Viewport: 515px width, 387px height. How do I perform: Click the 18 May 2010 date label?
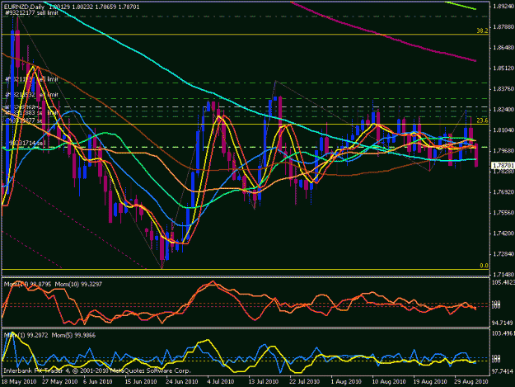pyautogui.click(x=19, y=382)
